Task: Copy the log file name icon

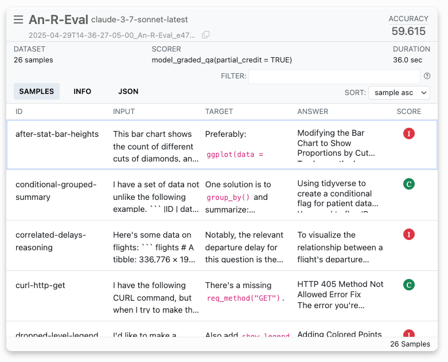Action: pos(205,35)
